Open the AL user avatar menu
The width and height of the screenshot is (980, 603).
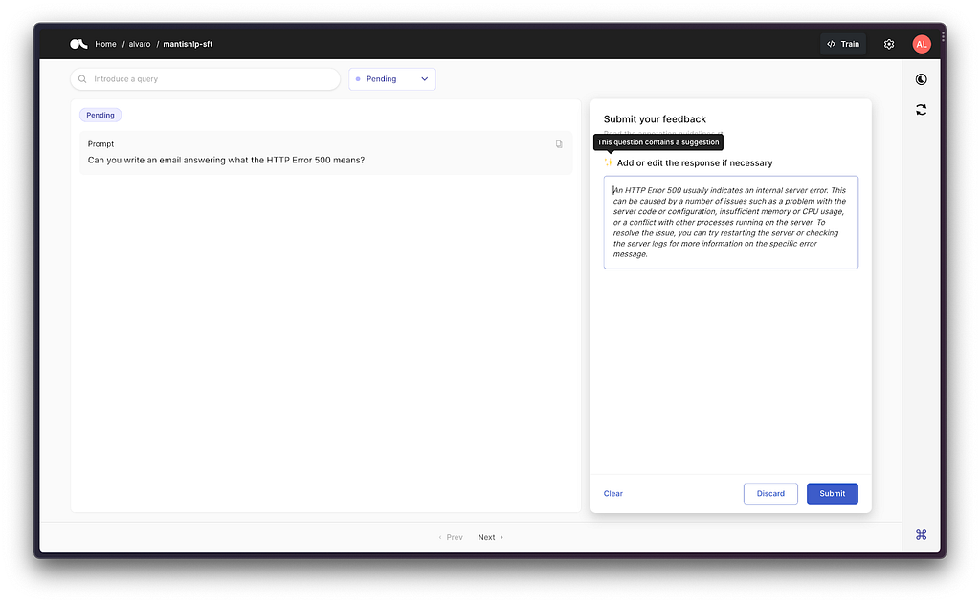pyautogui.click(x=922, y=44)
